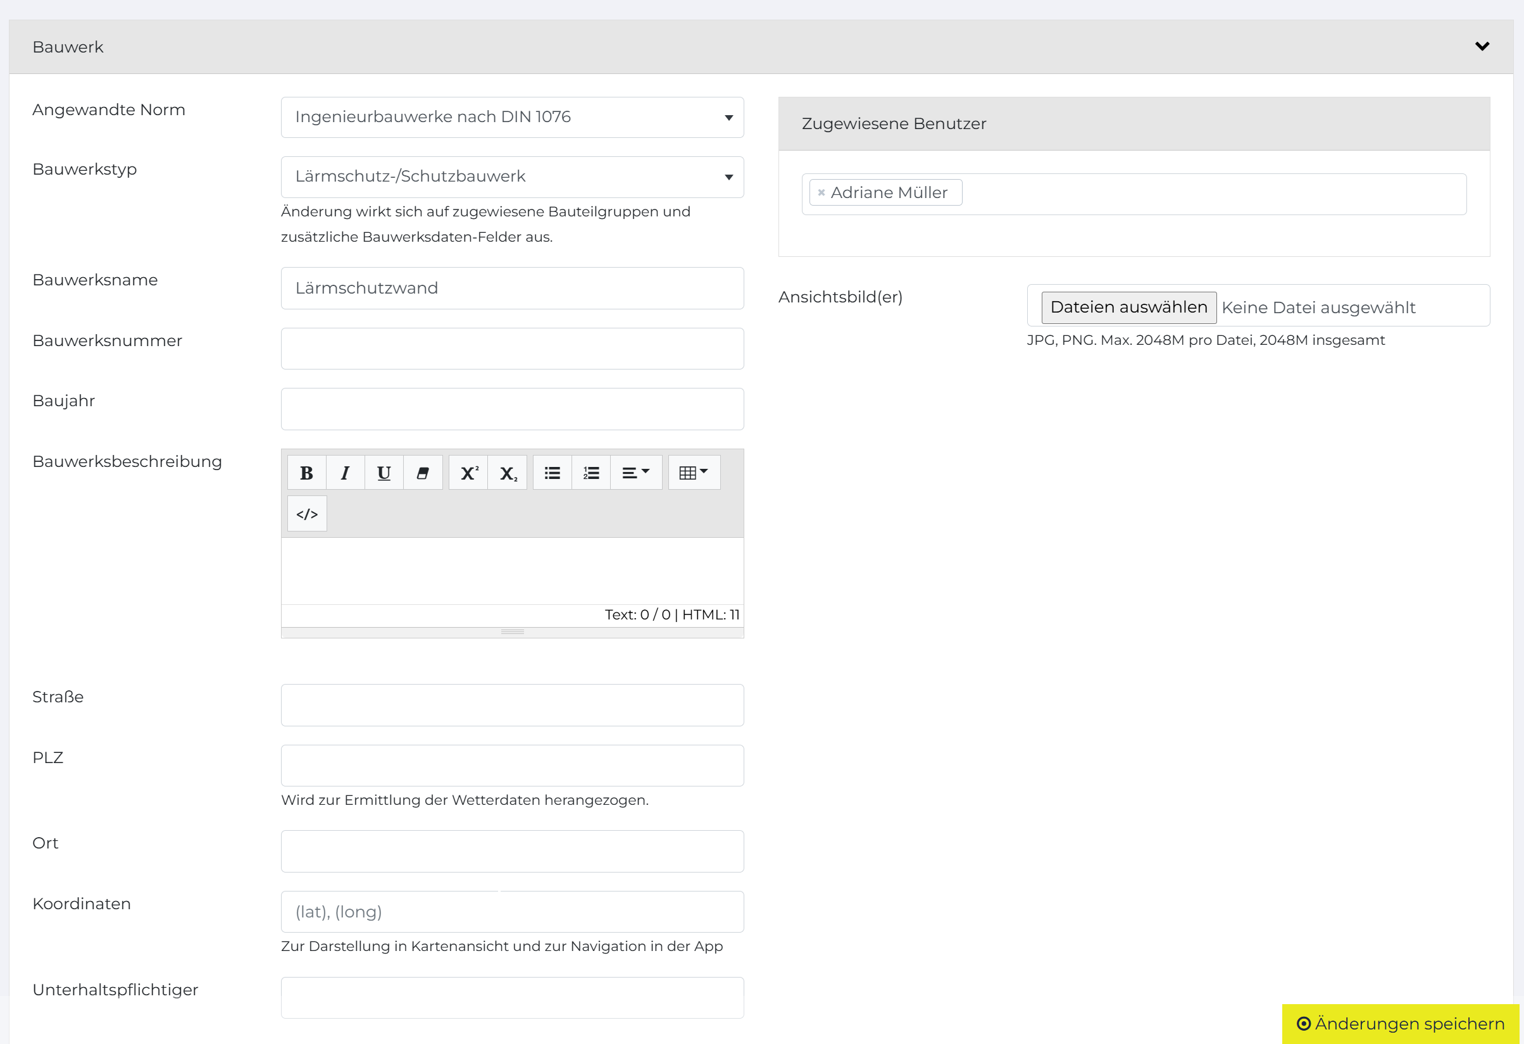1524x1044 pixels.
Task: Toggle underline formatting button
Action: pyautogui.click(x=384, y=473)
